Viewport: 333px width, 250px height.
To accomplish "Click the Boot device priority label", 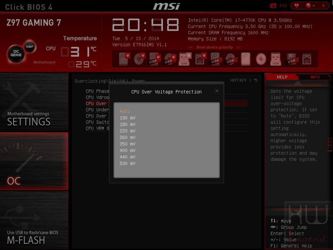I will tap(215, 47).
